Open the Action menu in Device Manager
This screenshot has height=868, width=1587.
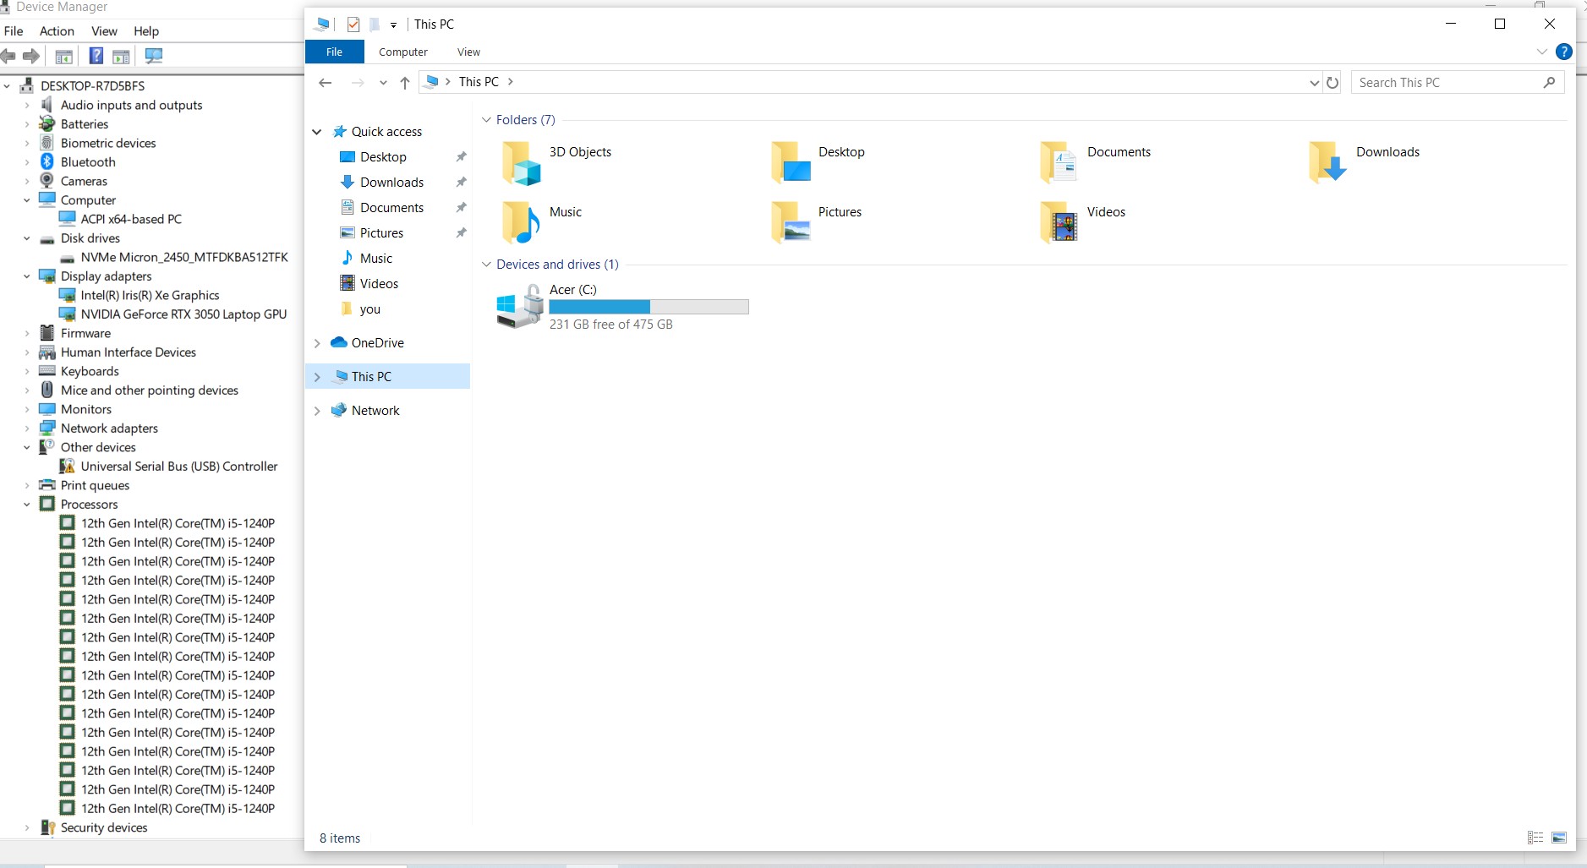[x=57, y=31]
